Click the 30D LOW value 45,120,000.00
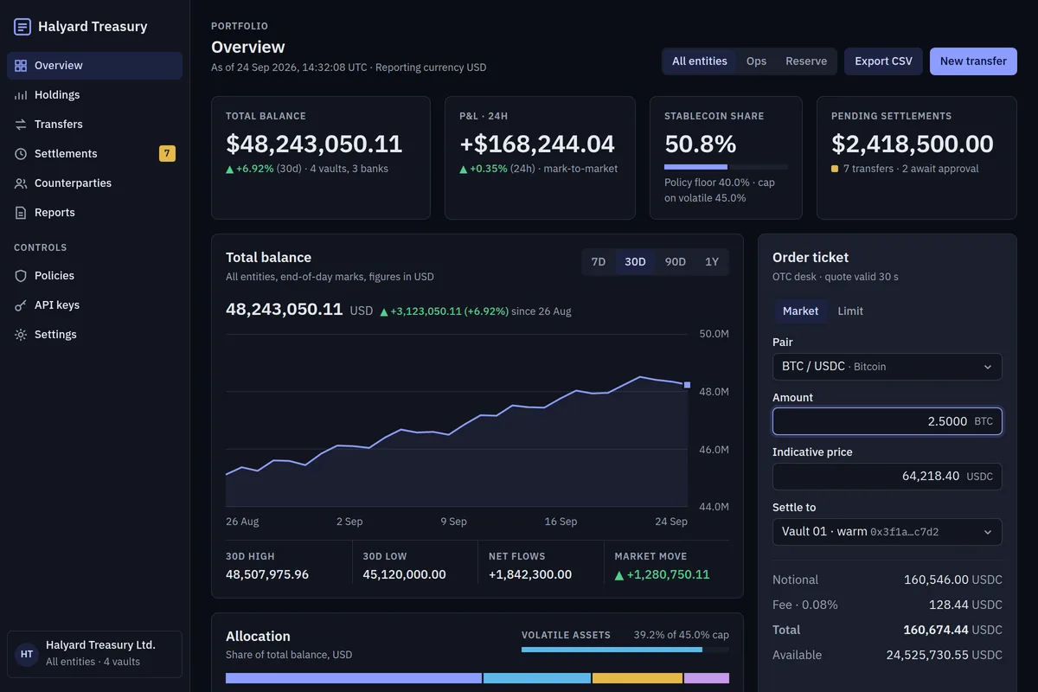The height and width of the screenshot is (692, 1038). (404, 575)
